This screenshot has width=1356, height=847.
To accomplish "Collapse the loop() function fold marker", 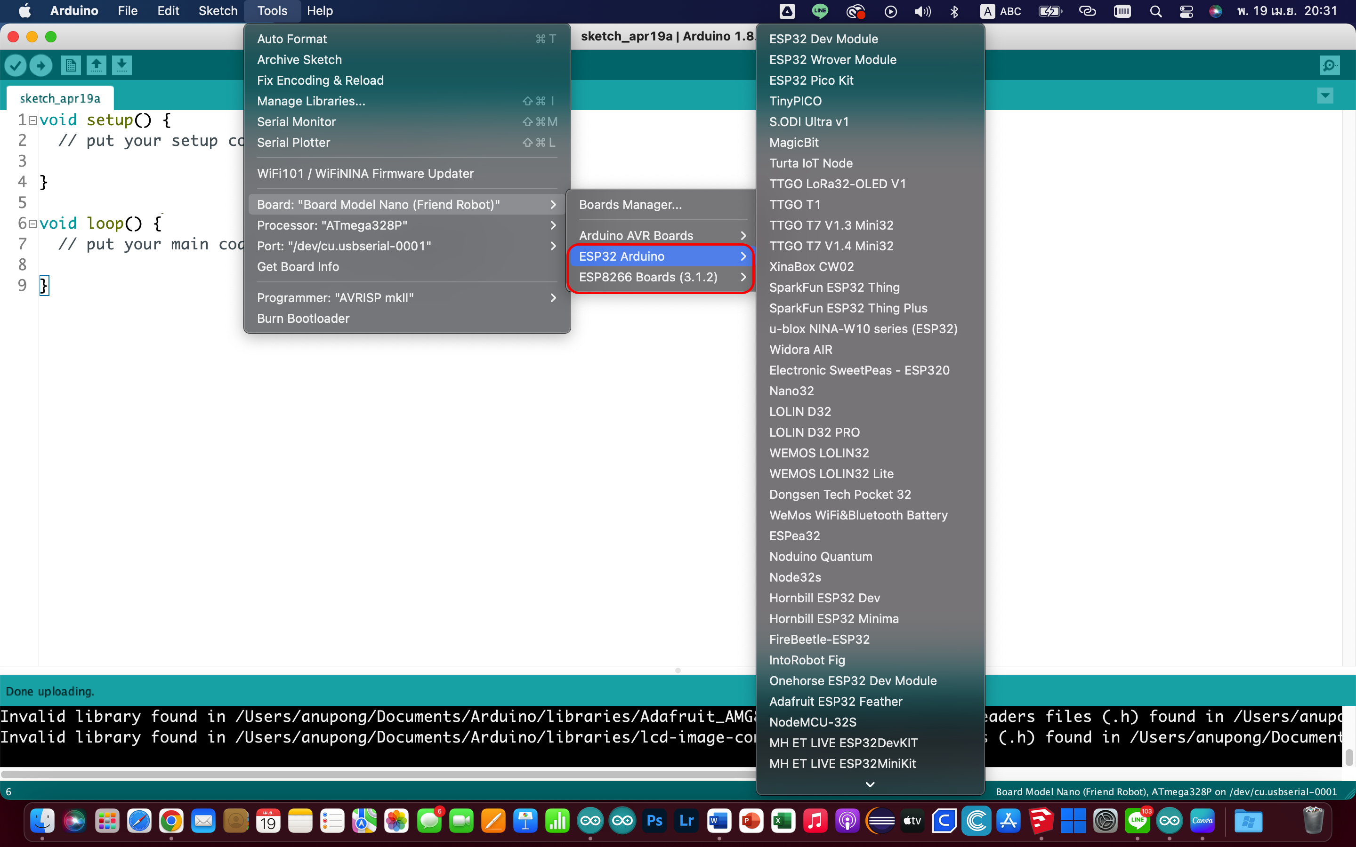I will coord(32,224).
